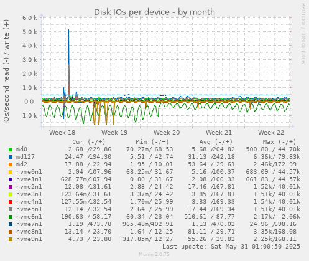
Task: Click nvme8n1 max value 3.35k/168.08
Action: [275, 232]
